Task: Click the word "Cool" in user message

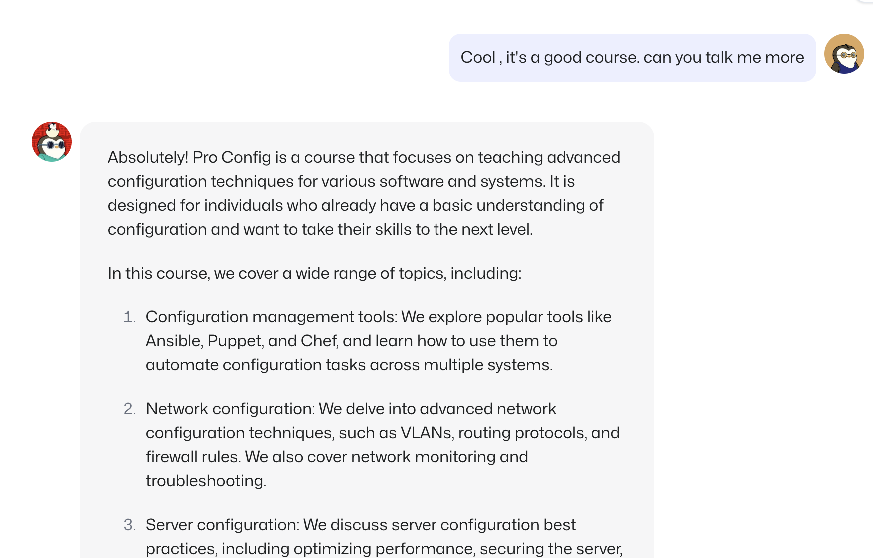Action: click(x=478, y=58)
